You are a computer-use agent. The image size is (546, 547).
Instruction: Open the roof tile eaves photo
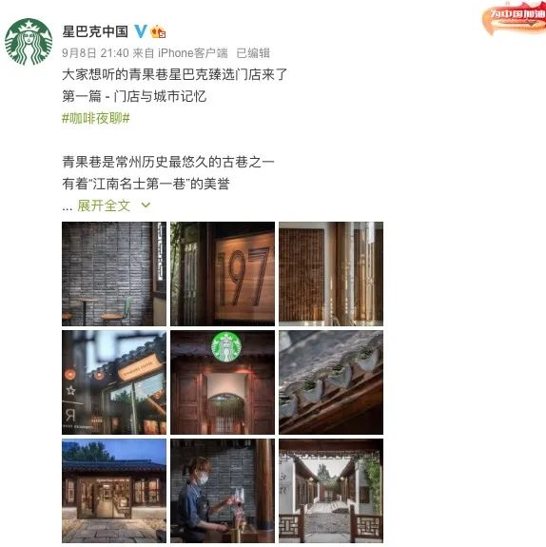(x=331, y=382)
